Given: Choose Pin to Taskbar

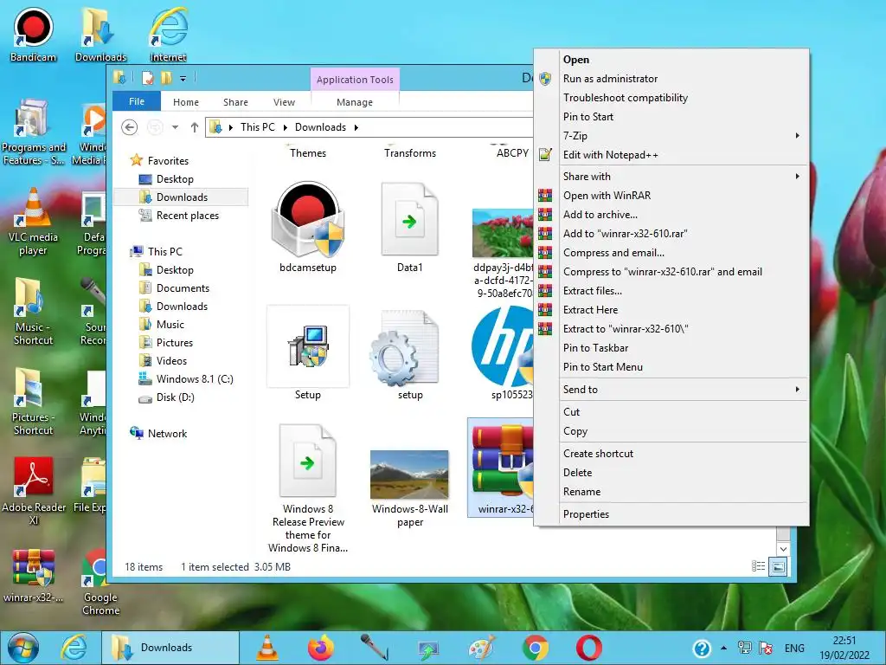Looking at the screenshot, I should tap(671, 348).
